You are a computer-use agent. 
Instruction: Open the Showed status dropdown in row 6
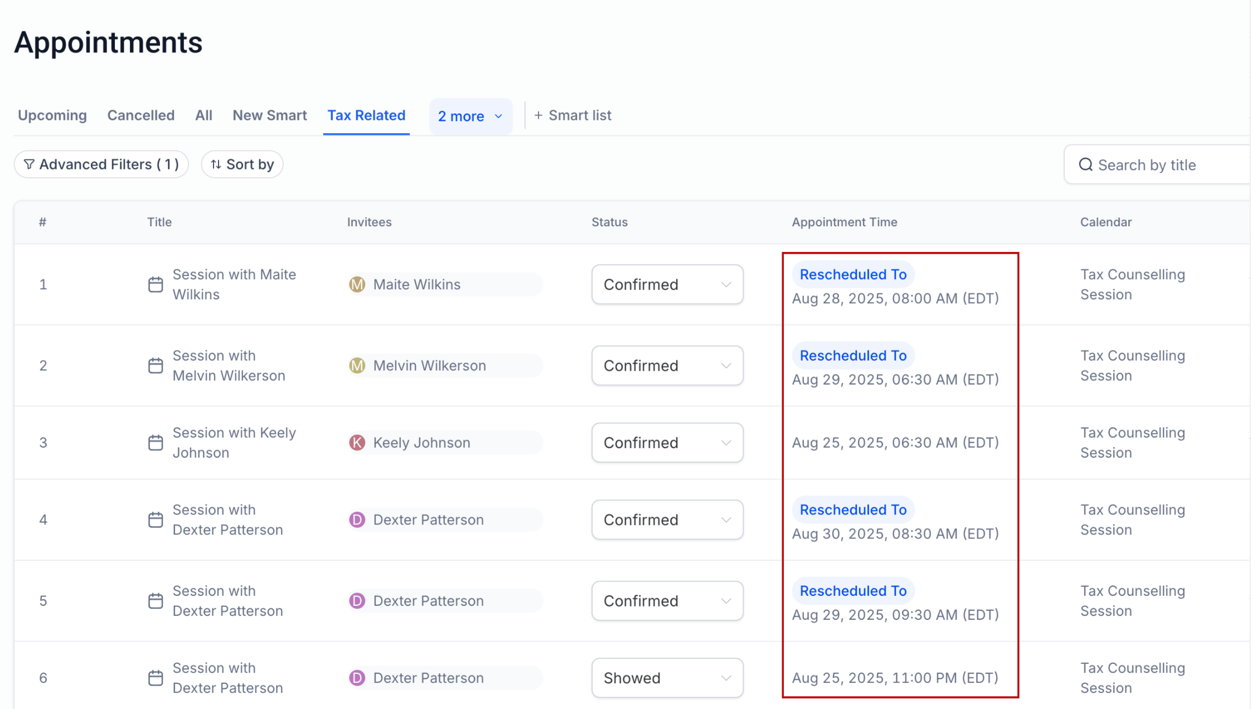(667, 678)
